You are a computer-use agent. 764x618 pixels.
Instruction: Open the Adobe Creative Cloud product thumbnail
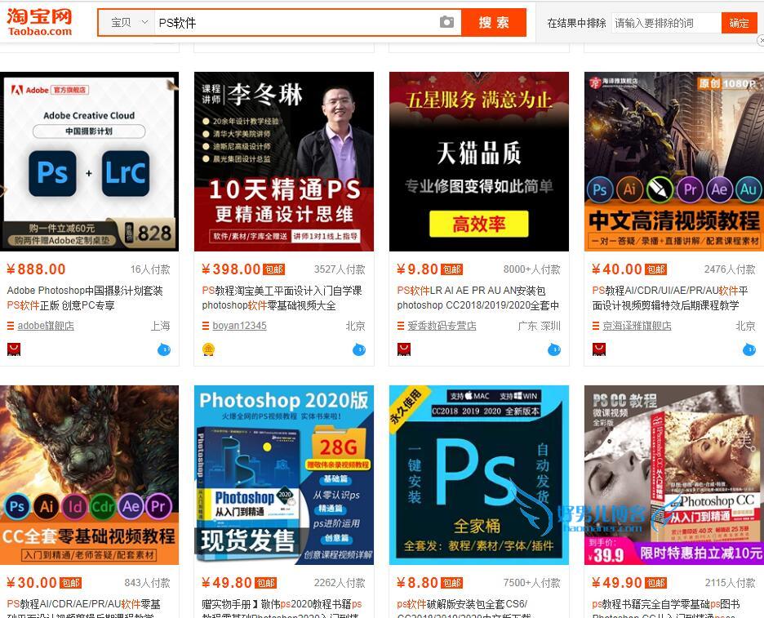pyautogui.click(x=90, y=162)
